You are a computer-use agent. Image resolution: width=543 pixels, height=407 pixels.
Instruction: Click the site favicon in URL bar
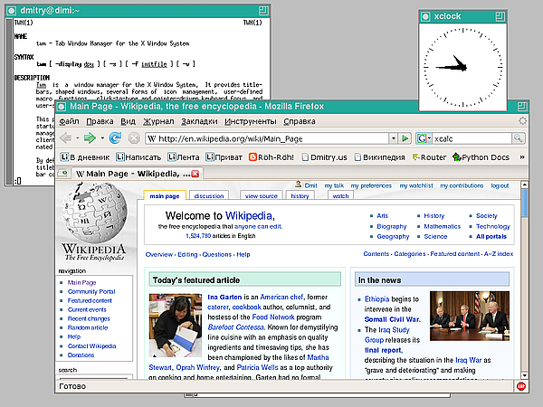pos(152,138)
